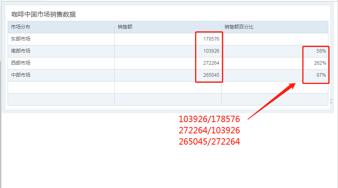The width and height of the screenshot is (338, 188).
Task: Click the sales value 265045 in table
Action: tap(211, 75)
